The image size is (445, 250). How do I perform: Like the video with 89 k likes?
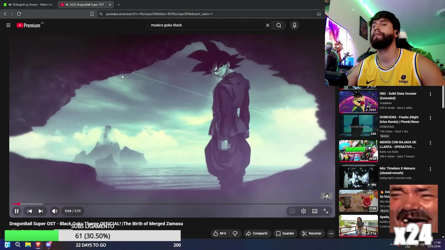[x=220, y=233]
